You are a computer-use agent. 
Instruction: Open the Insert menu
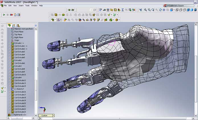[21, 5]
